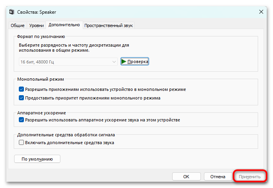Click the Свойства: Speaker title text
The image size is (273, 188).
[x=36, y=12]
